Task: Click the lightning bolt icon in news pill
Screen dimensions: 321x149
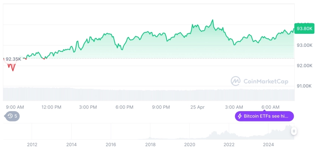Action: (x=240, y=116)
